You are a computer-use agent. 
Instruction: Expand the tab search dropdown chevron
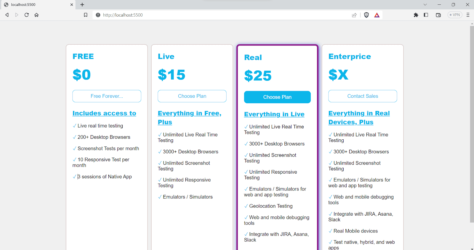(425, 4)
